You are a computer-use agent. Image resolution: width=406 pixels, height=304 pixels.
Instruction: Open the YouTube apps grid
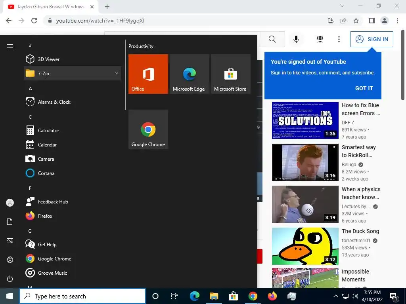(320, 39)
